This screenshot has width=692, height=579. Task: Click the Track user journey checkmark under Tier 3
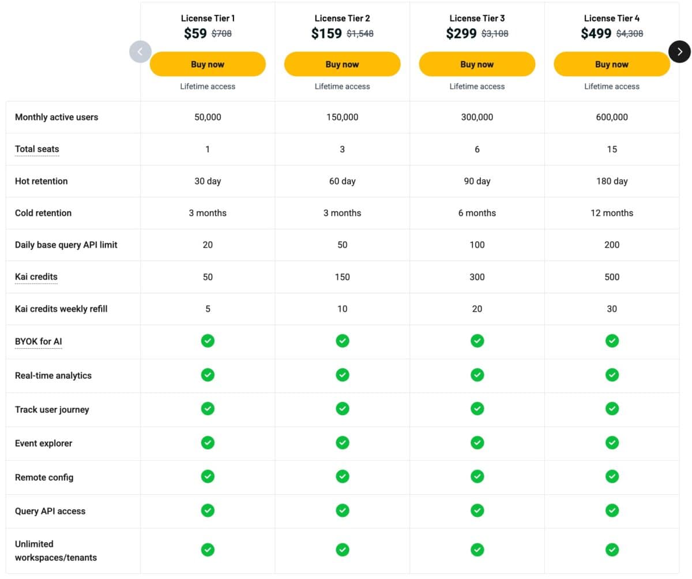click(477, 409)
